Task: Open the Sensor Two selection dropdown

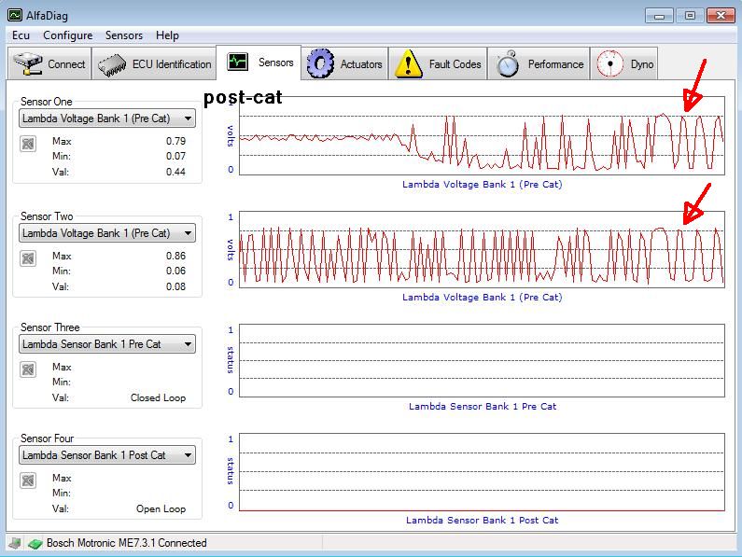Action: click(188, 233)
